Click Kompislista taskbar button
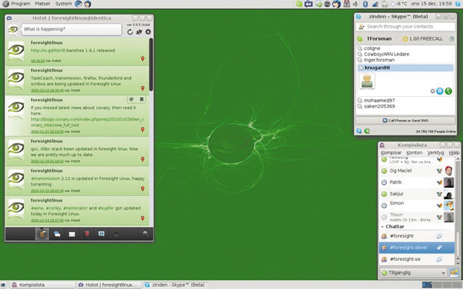The image size is (463, 289). (x=43, y=285)
